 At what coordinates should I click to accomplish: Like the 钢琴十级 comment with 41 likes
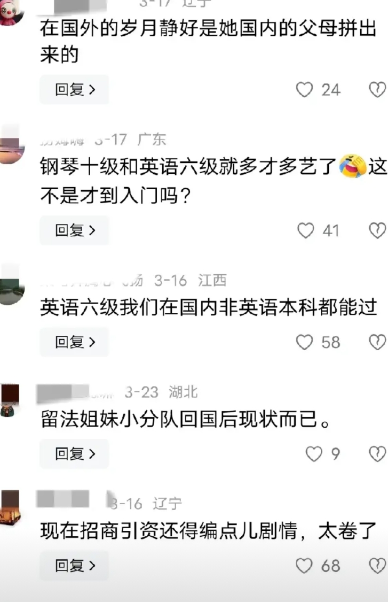point(306,230)
